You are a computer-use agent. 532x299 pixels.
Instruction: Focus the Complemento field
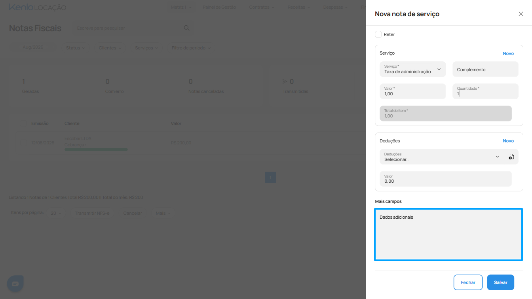click(485, 69)
